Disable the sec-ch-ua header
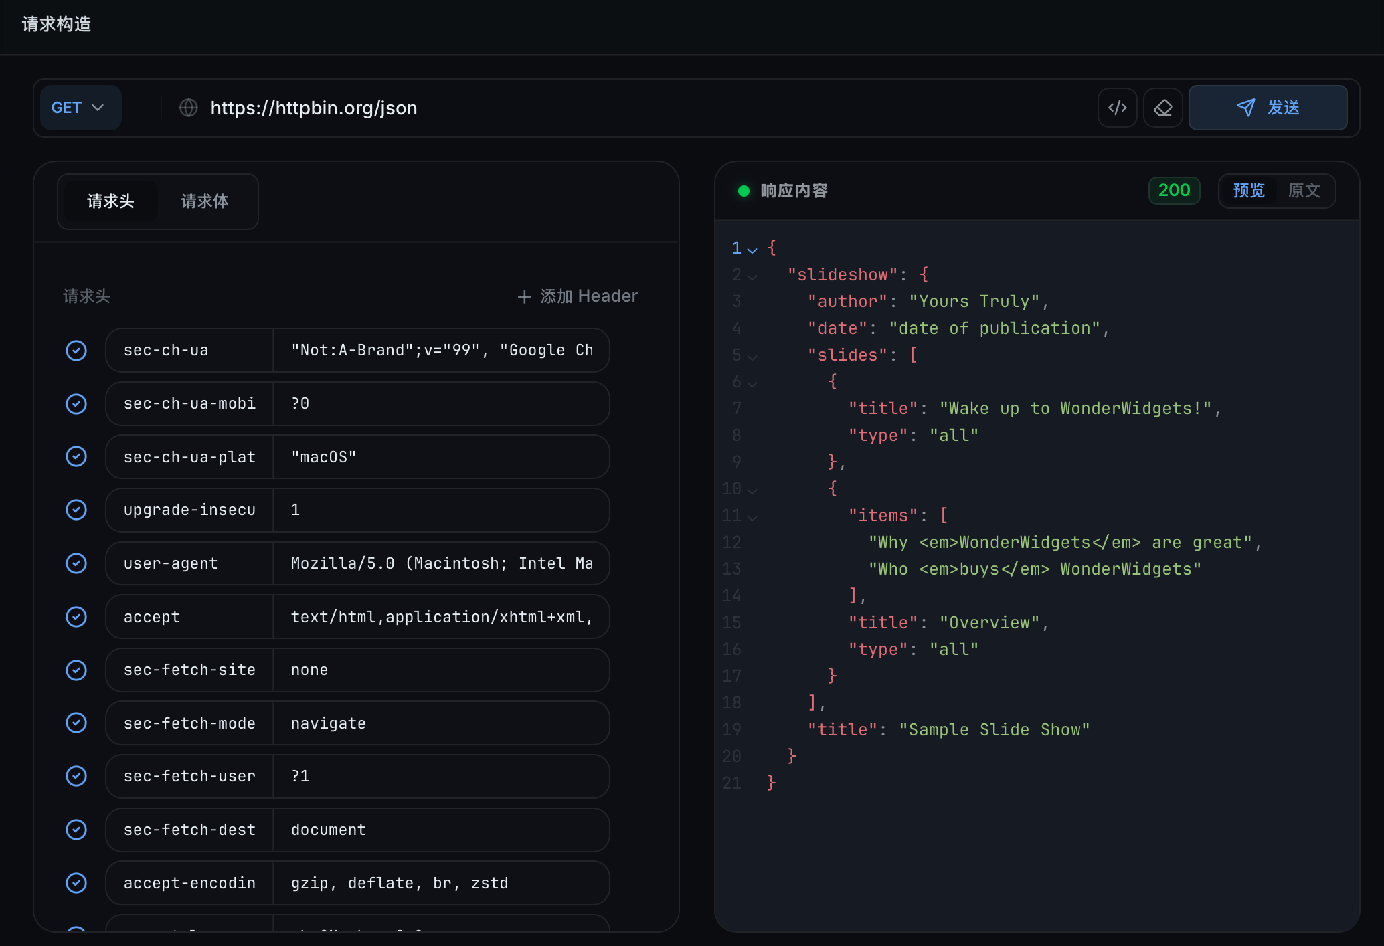The height and width of the screenshot is (946, 1384). coord(76,350)
